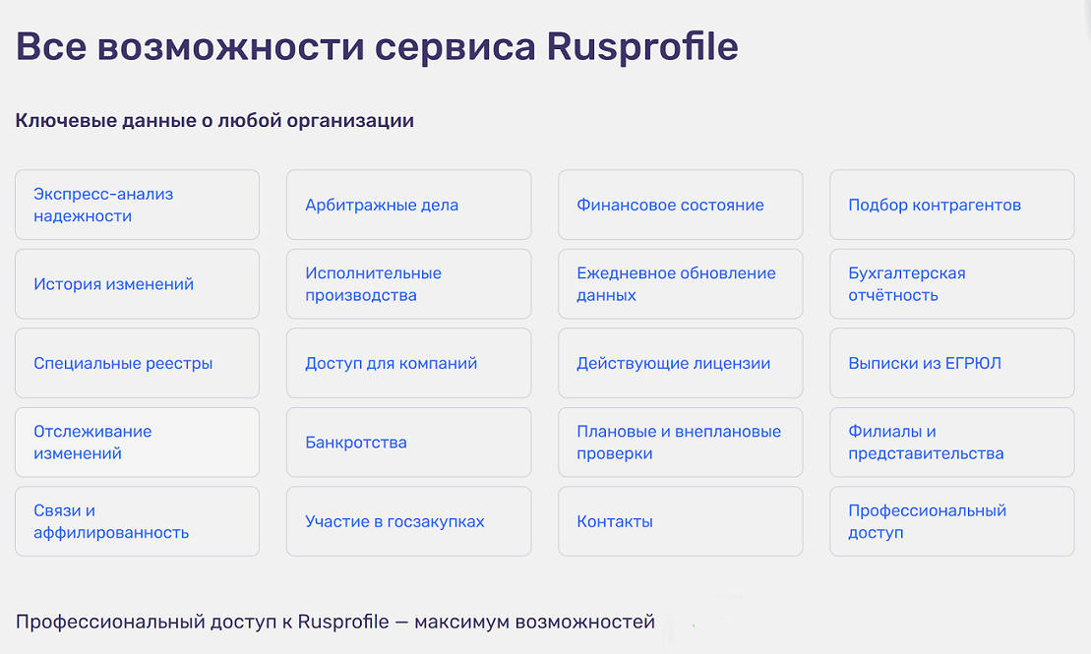Viewport: 1091px width, 654px height.
Task: Open Плановые и внеплановые проверки
Action: 680,442
